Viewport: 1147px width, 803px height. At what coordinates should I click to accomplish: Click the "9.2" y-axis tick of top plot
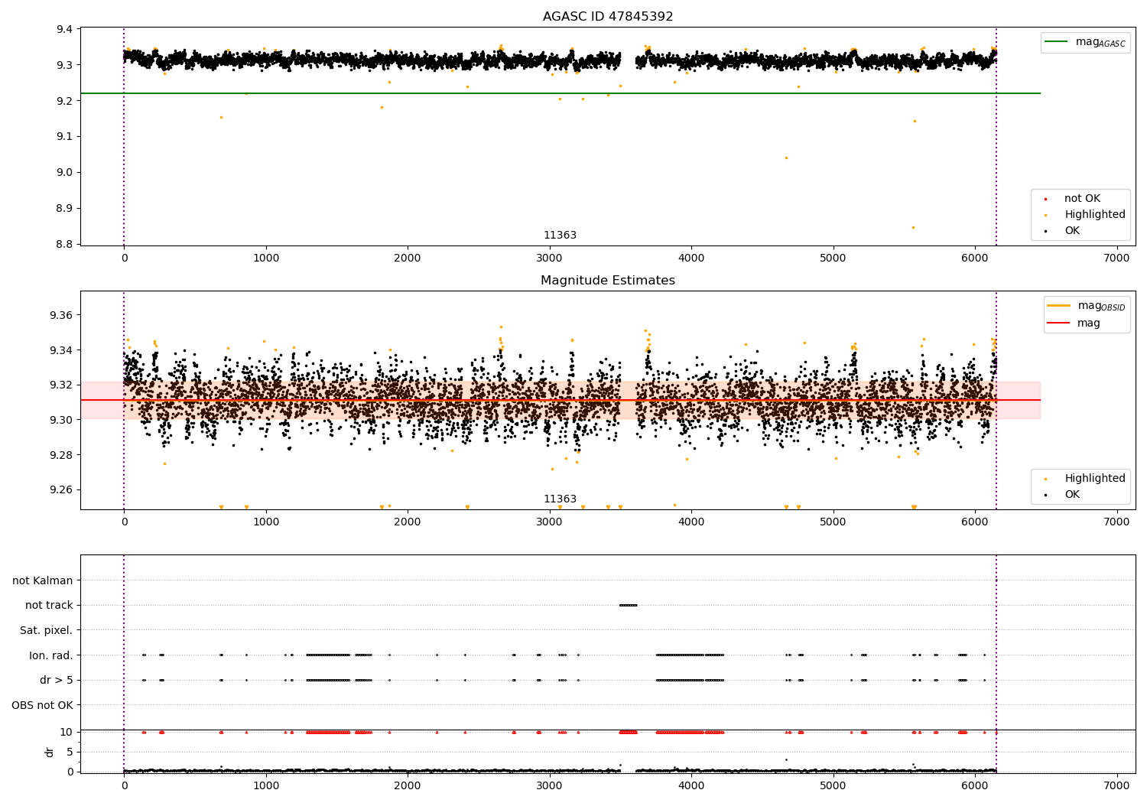tap(66, 101)
